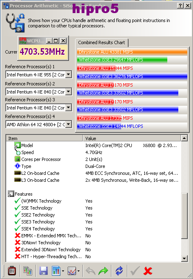193x279 pixels.
Task: Click the stethoscope module icon
Action: (15, 23)
